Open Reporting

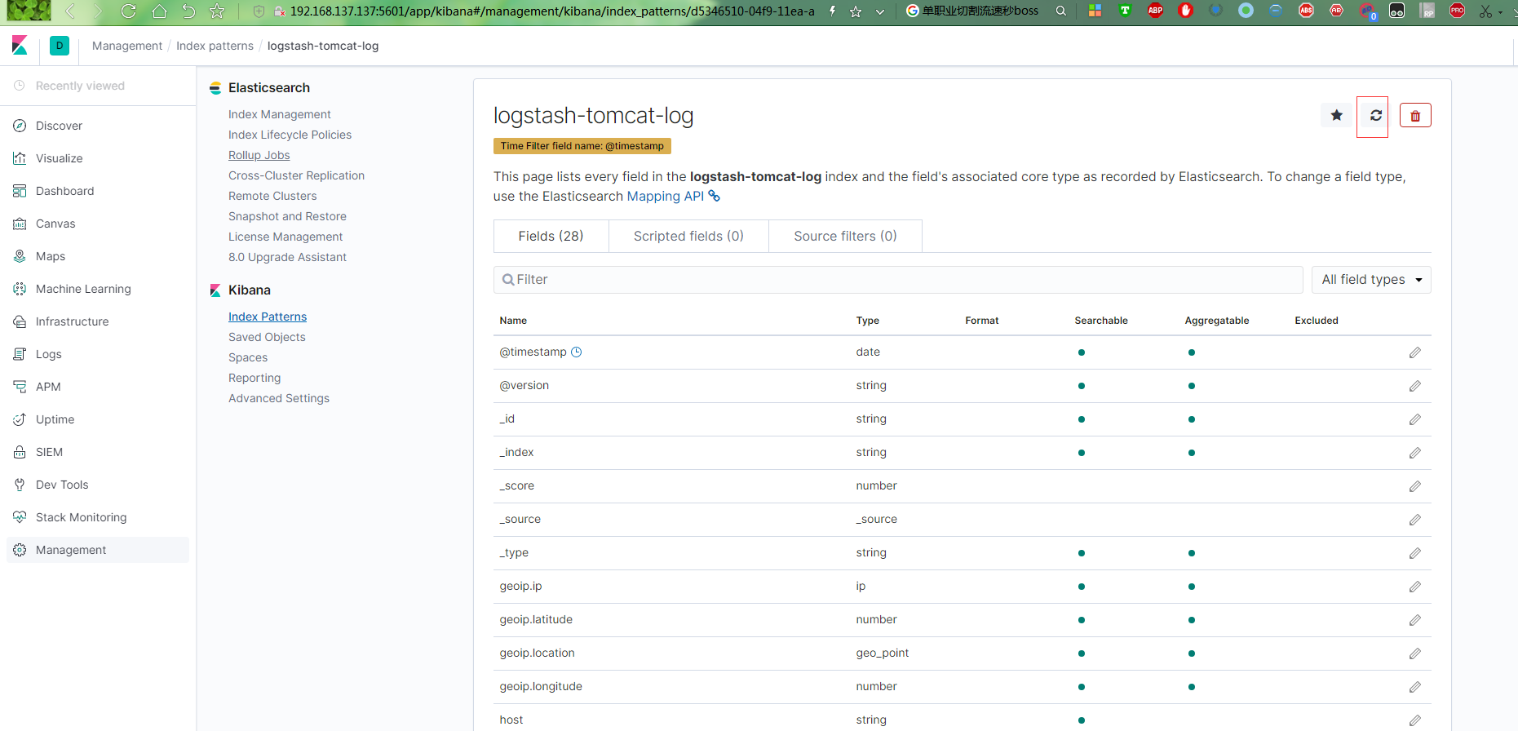pyautogui.click(x=254, y=378)
